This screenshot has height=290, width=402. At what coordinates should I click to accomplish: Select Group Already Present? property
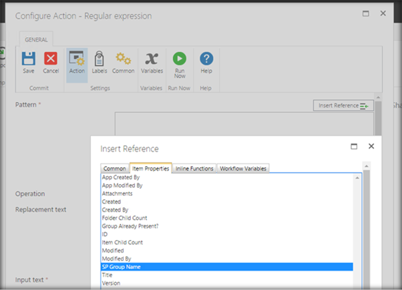click(x=130, y=226)
